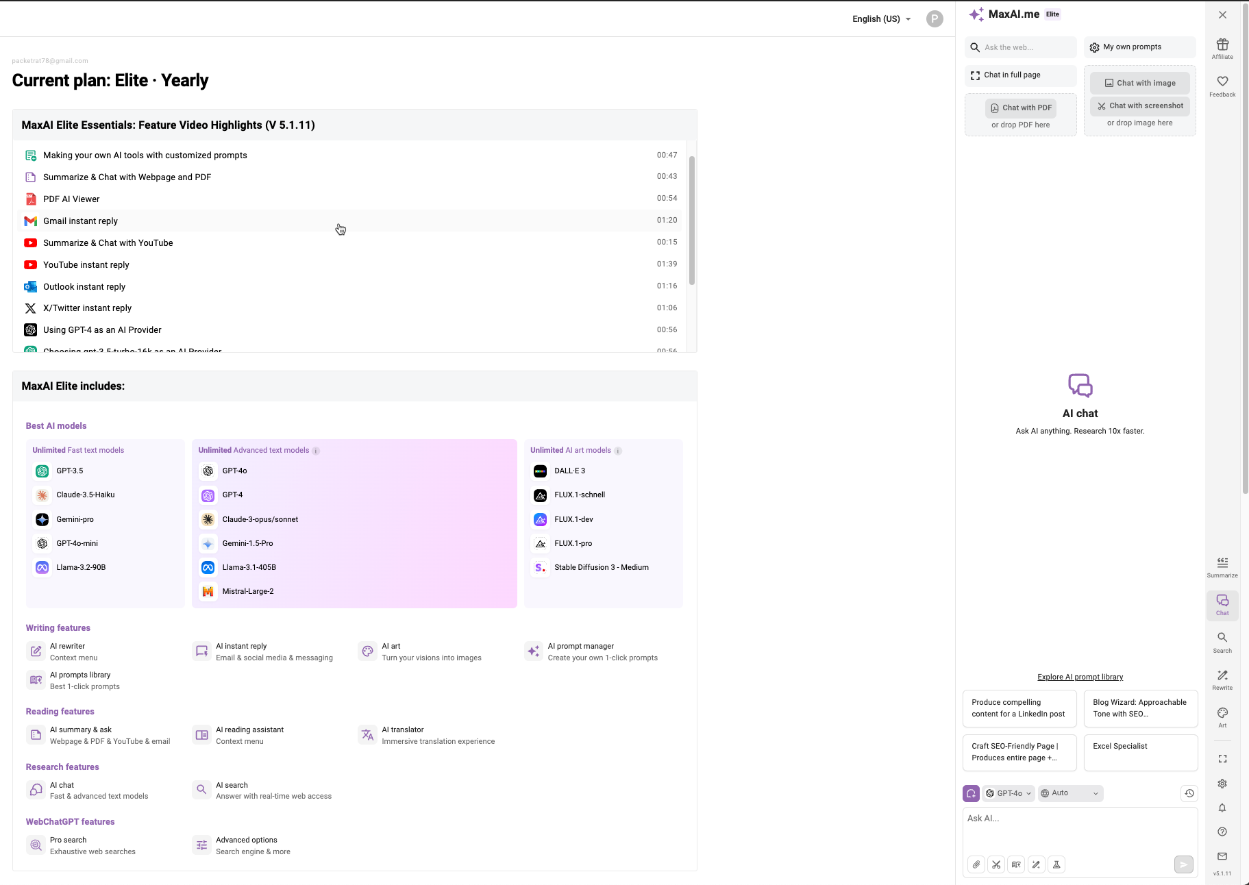This screenshot has height=885, width=1249.
Task: Click the AI translator feature icon
Action: (x=368, y=735)
